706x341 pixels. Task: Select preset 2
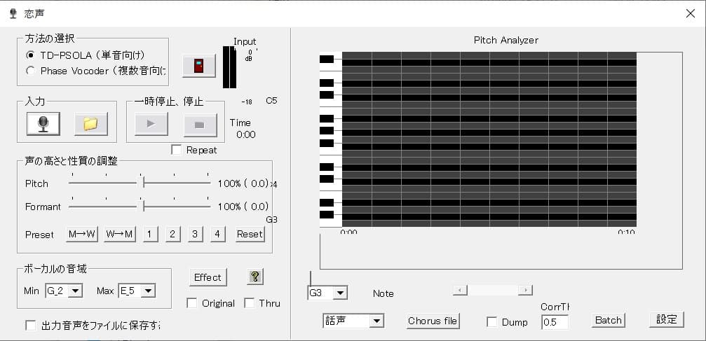(x=173, y=235)
